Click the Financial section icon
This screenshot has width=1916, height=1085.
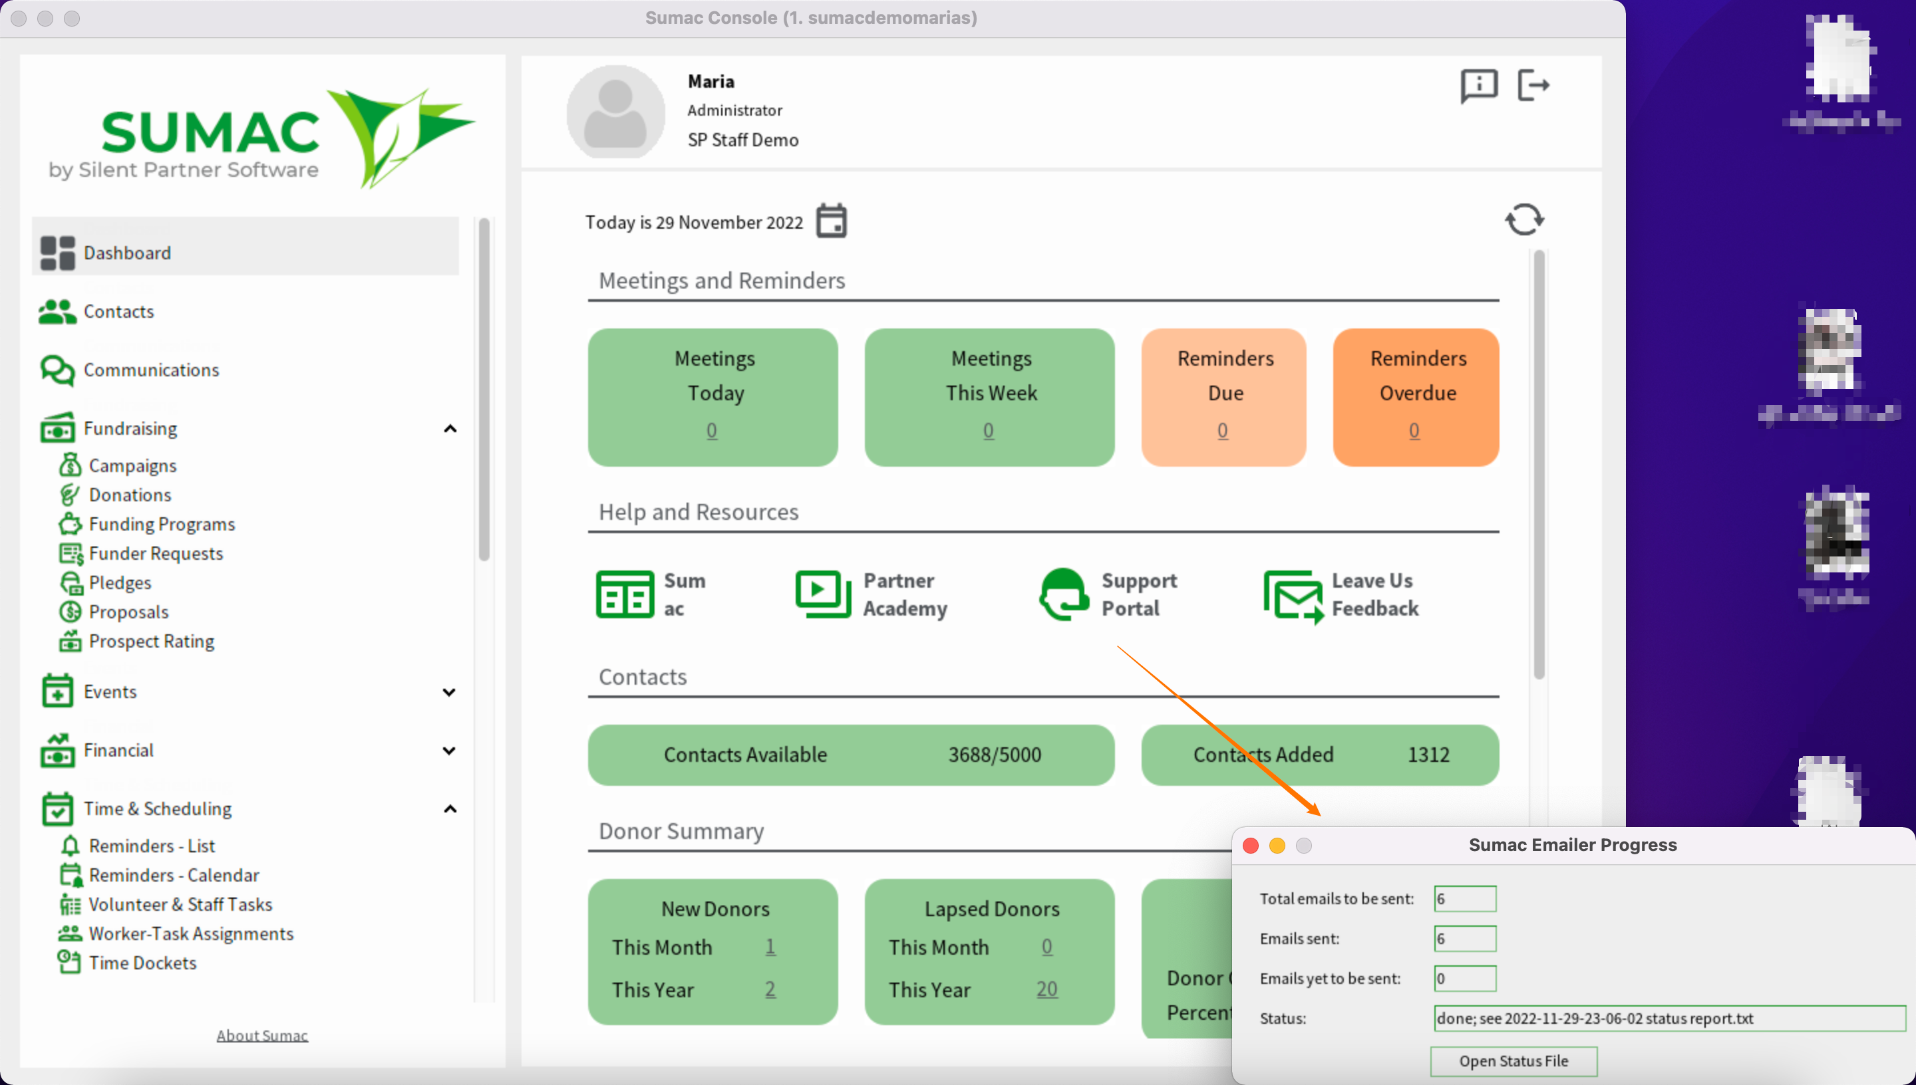(x=57, y=750)
